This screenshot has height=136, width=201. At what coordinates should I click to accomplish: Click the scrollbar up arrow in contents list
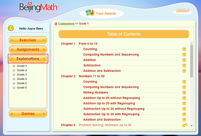tap(191, 43)
